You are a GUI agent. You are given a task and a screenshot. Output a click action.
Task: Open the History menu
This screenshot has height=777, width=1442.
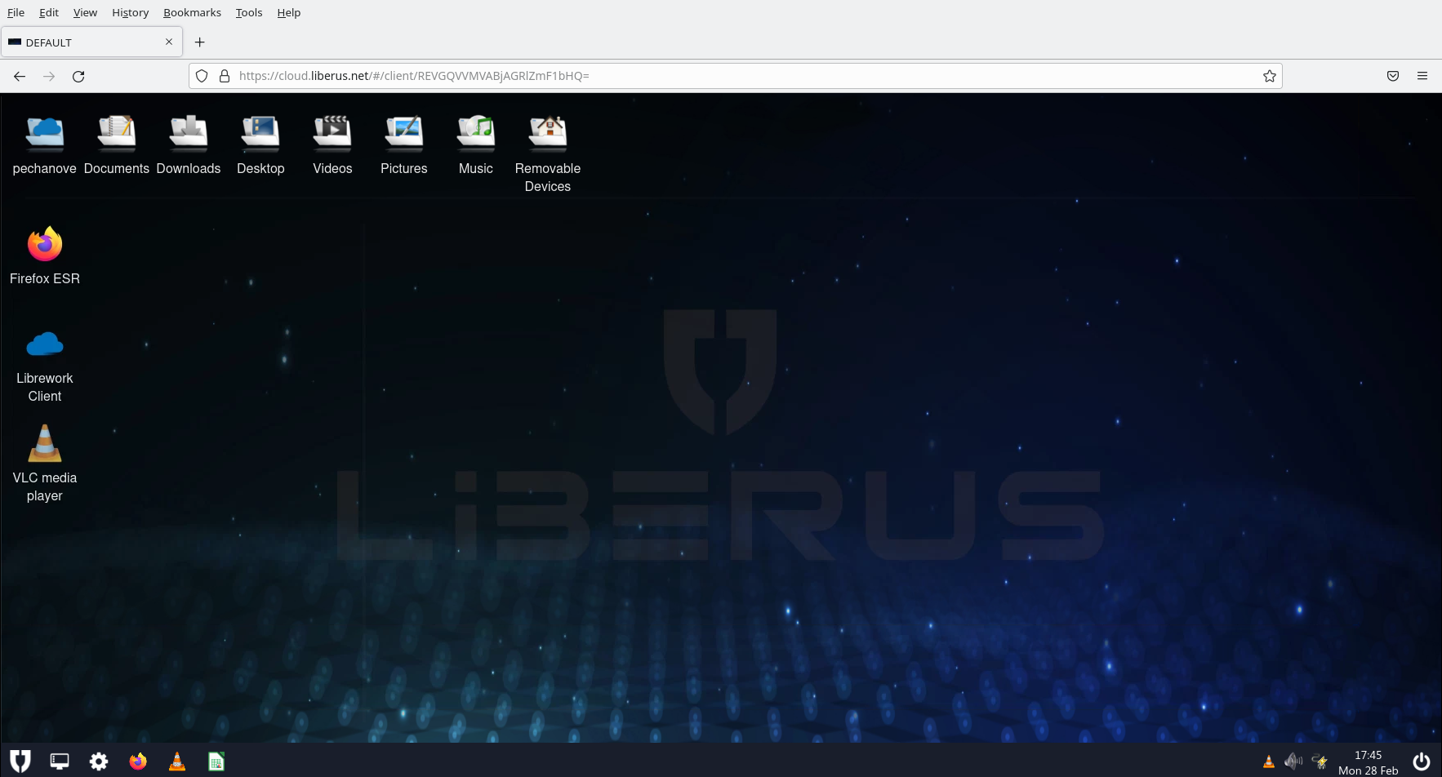click(131, 12)
